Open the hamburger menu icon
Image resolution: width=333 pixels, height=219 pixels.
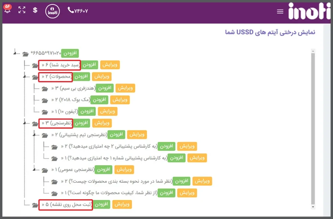click(280, 12)
